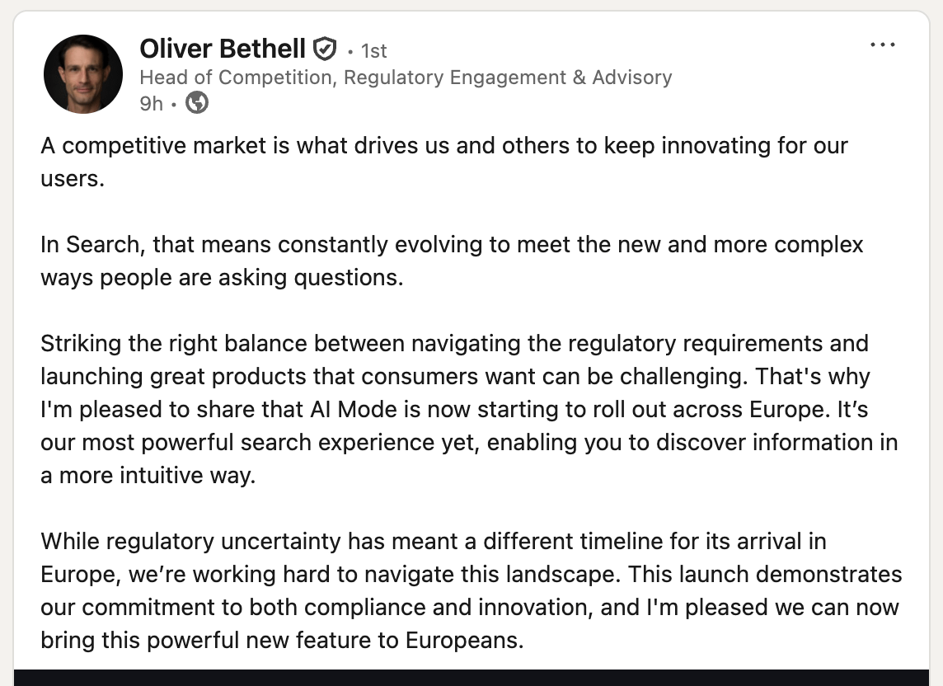
Task: Click the paragraph starting 'A competitive market'
Action: (x=444, y=147)
